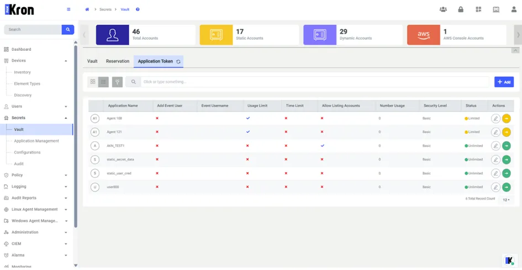Collapse the Secrets menu in the sidebar
Viewport: 522px width, 270px height.
coord(66,118)
